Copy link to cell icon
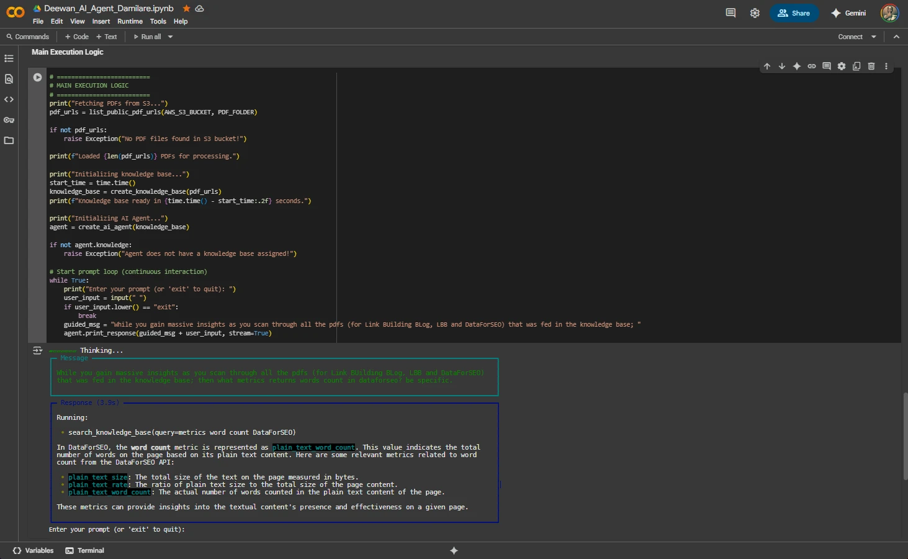 812,66
